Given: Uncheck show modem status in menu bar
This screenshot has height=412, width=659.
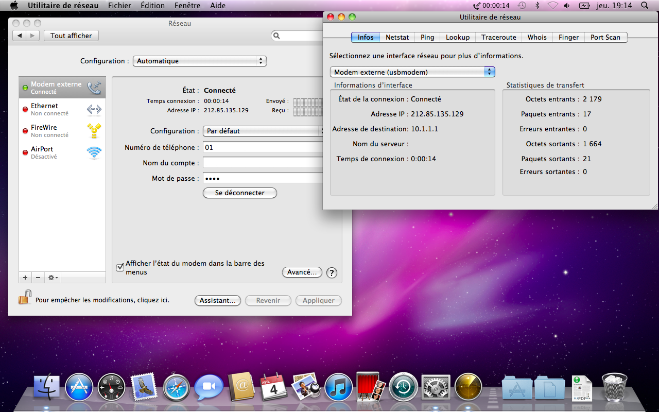Looking at the screenshot, I should (x=120, y=267).
